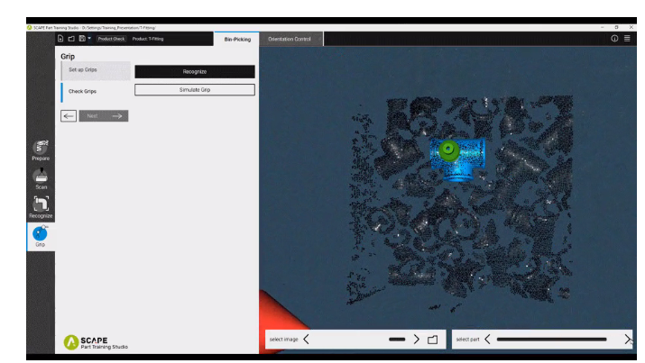Screen dimensions: 645x363
Task: Click the select part slider bar
Action: 551,340
